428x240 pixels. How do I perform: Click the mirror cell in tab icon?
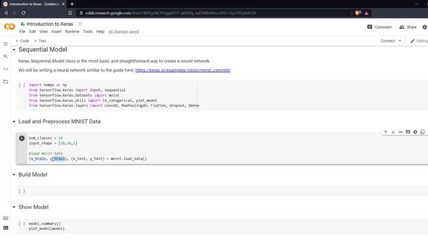(x=423, y=132)
